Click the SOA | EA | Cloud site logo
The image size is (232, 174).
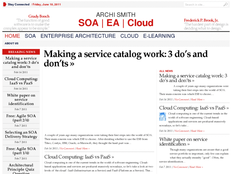[x=116, y=23]
